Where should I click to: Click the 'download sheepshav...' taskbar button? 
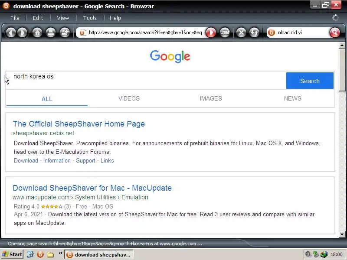pos(99,255)
